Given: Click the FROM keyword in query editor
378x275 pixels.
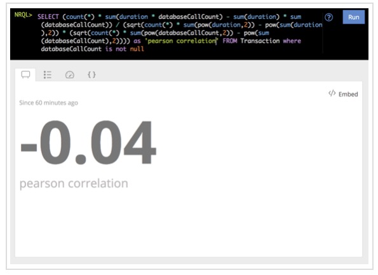Looking at the screenshot, I should click(230, 41).
